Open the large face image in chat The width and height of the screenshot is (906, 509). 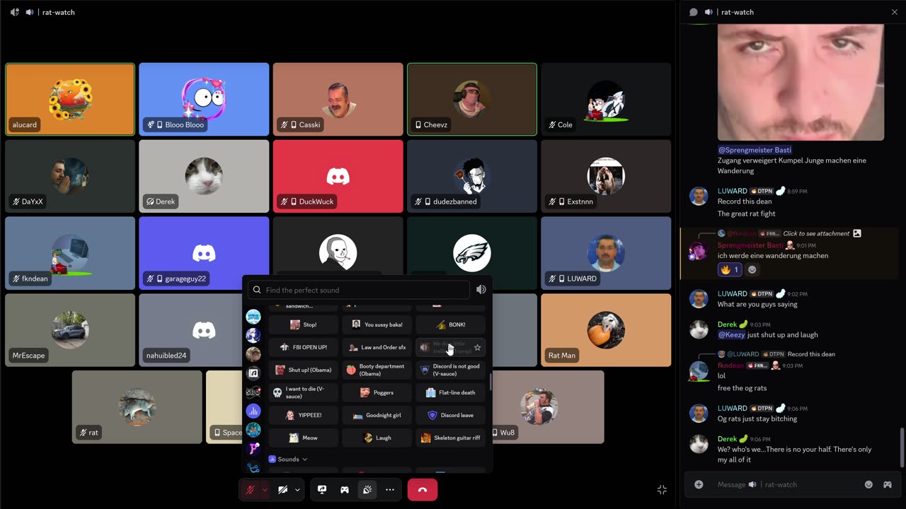pyautogui.click(x=801, y=82)
